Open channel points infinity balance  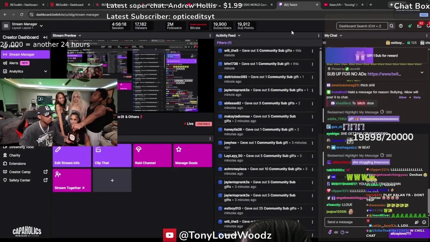click(345, 232)
